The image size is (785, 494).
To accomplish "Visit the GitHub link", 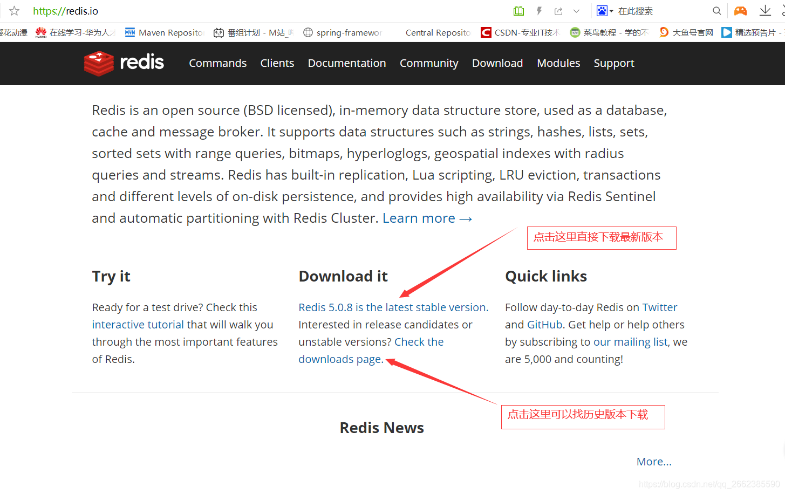I will tap(544, 325).
